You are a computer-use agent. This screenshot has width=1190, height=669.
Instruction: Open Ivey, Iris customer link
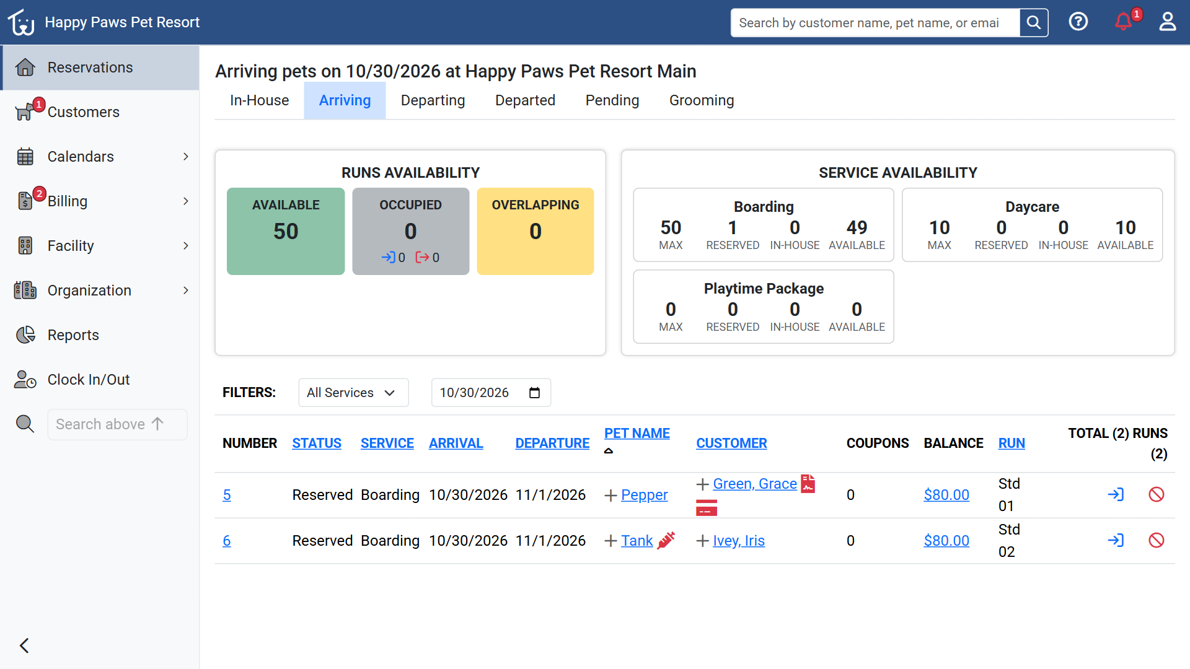coord(739,541)
